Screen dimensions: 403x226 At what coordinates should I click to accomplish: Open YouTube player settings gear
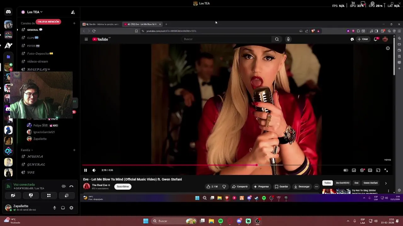point(362,170)
